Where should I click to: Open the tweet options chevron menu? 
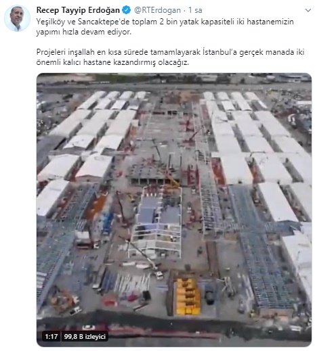(x=308, y=10)
